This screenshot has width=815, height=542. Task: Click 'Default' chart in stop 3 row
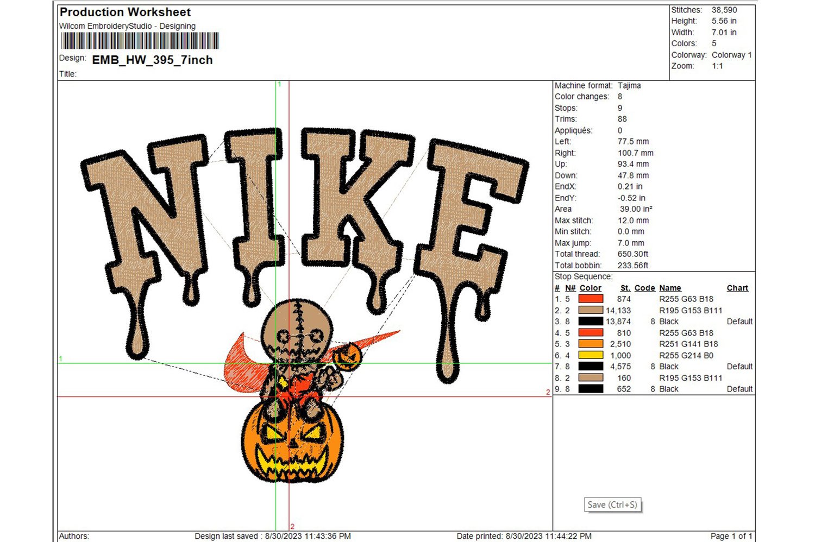coord(739,322)
